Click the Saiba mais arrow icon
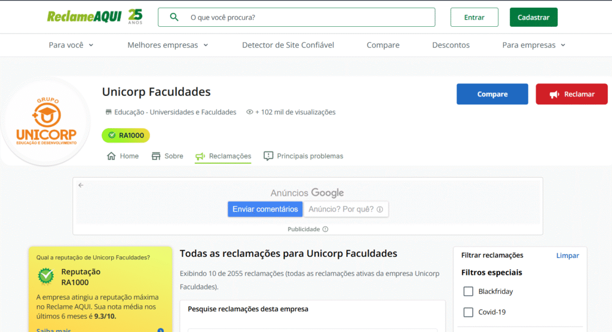The width and height of the screenshot is (612, 332). point(160,330)
